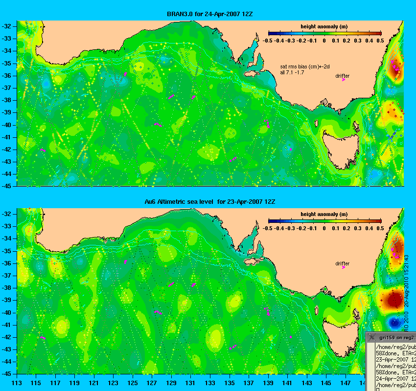The image size is (416, 391).
Task: Click the colorbar tick '-0.5' in the BRAN3.0 plot
Action: click(267, 41)
